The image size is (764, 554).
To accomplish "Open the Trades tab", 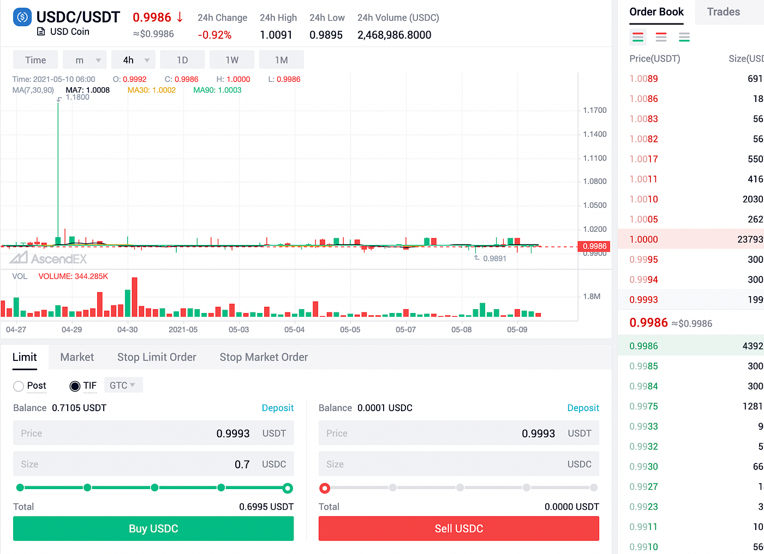I will [724, 12].
